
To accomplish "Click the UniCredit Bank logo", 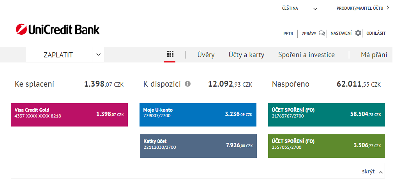I will pos(58,29).
